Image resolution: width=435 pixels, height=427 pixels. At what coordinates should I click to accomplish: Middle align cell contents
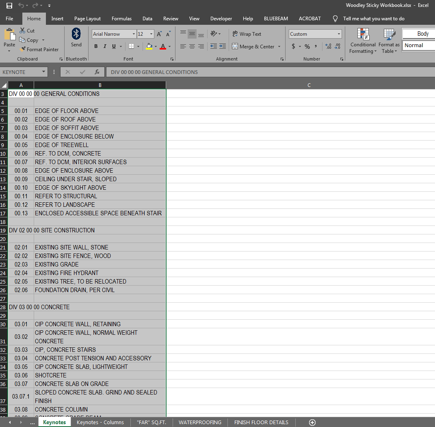tap(192, 34)
